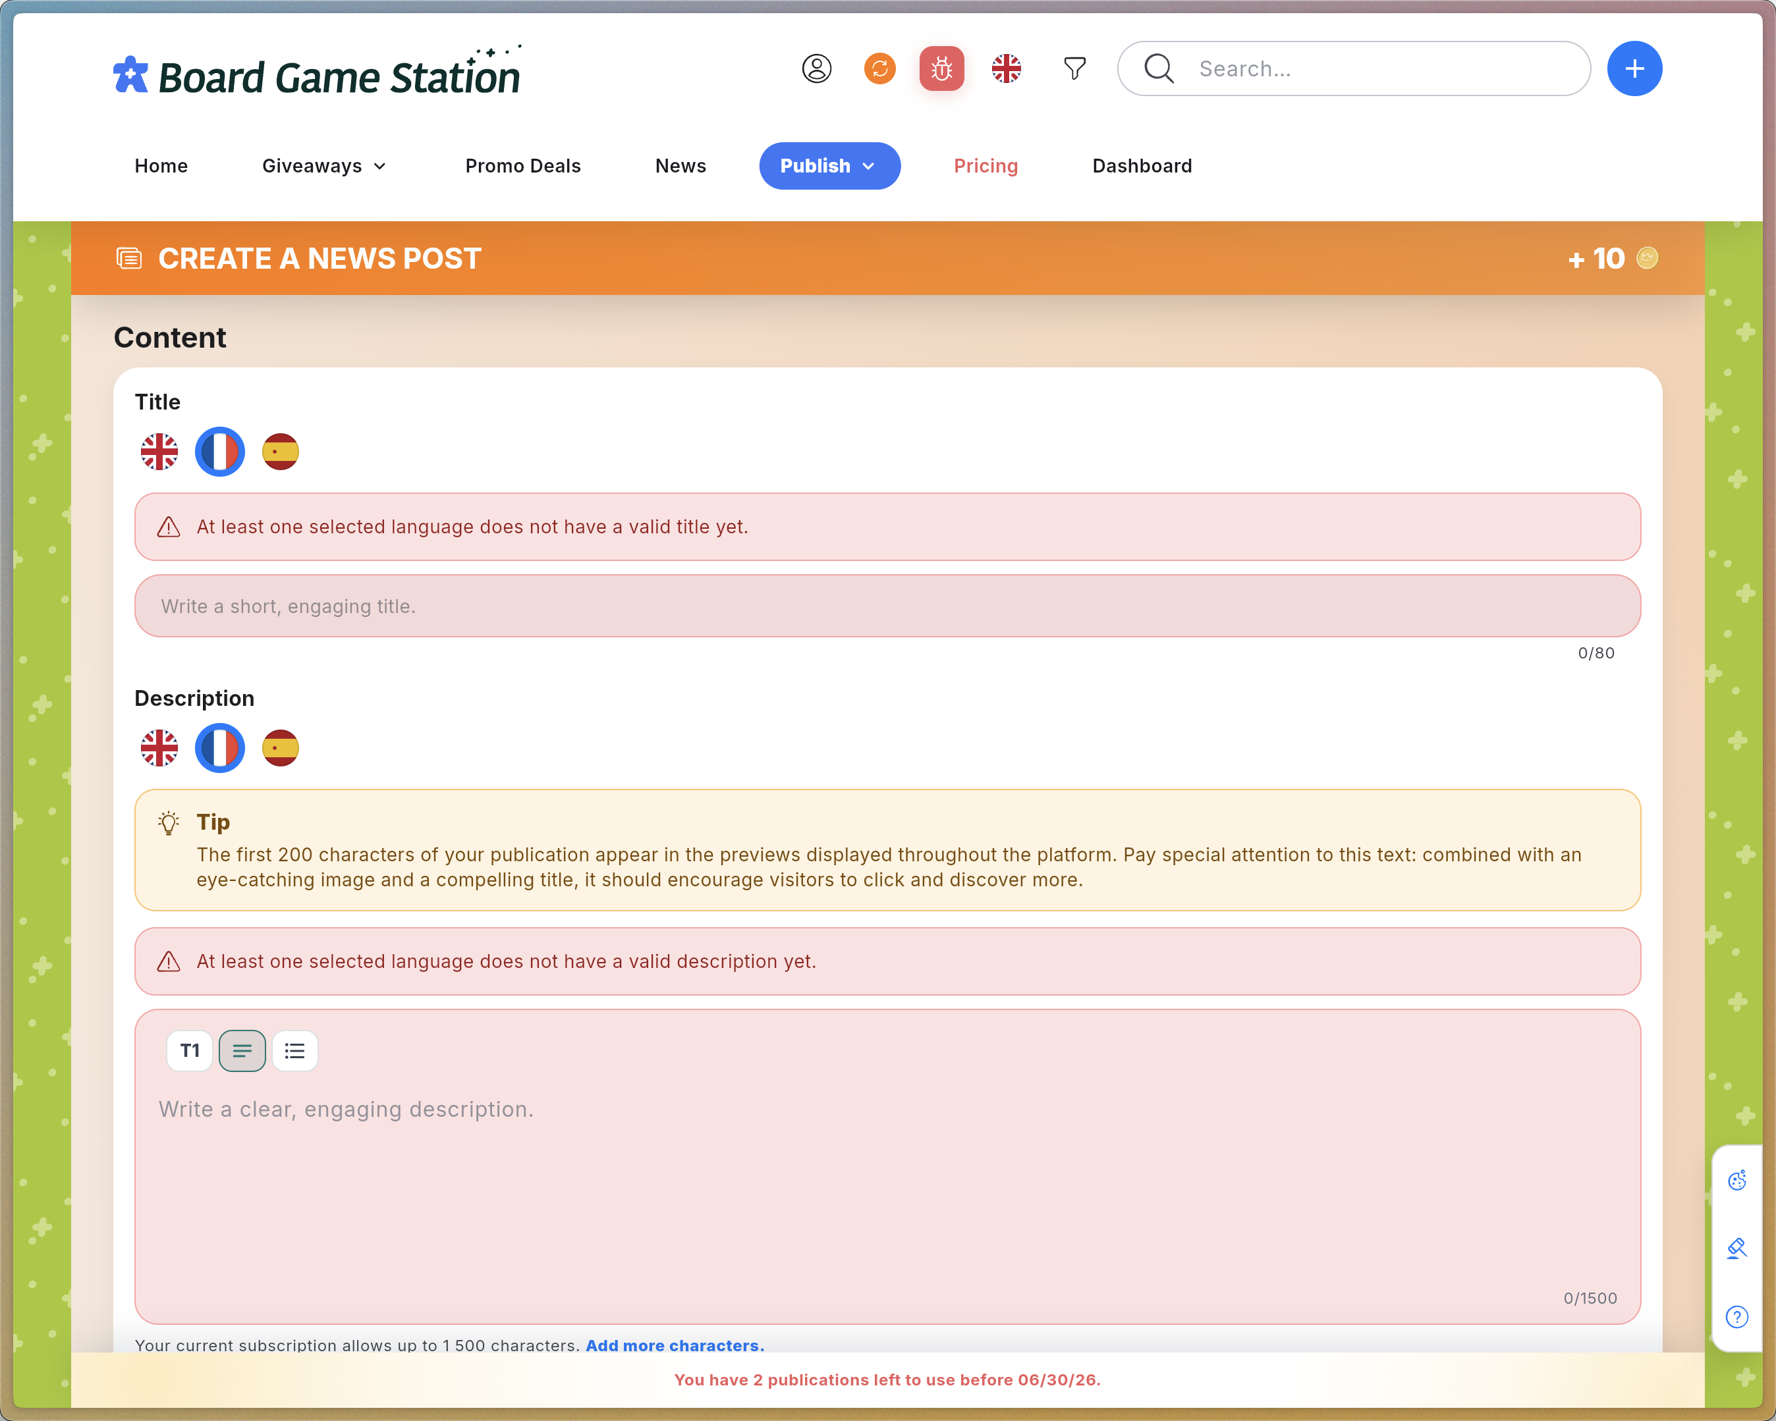This screenshot has height=1421, width=1776.
Task: Expand the Giveaways dropdown menu
Action: [x=323, y=167]
